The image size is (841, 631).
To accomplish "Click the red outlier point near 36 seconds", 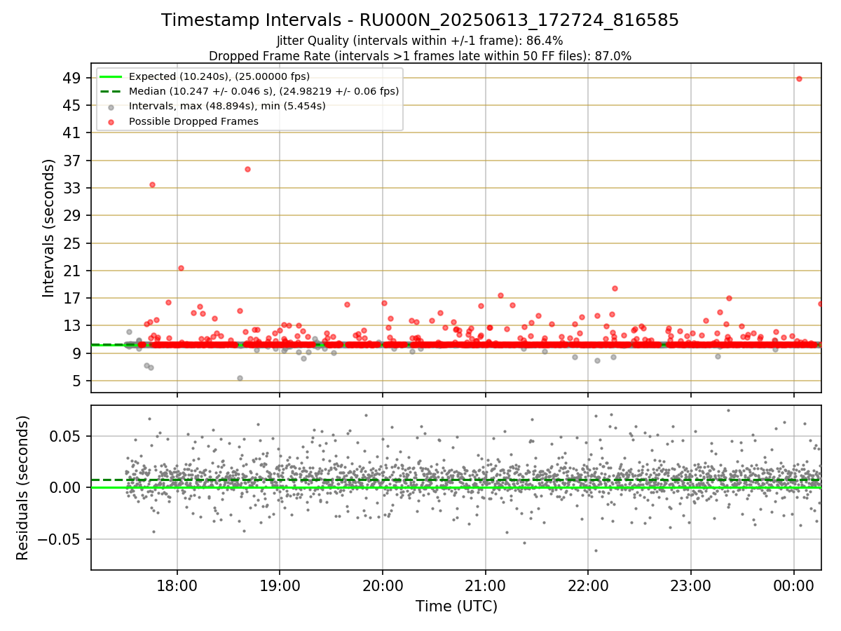I will (247, 169).
